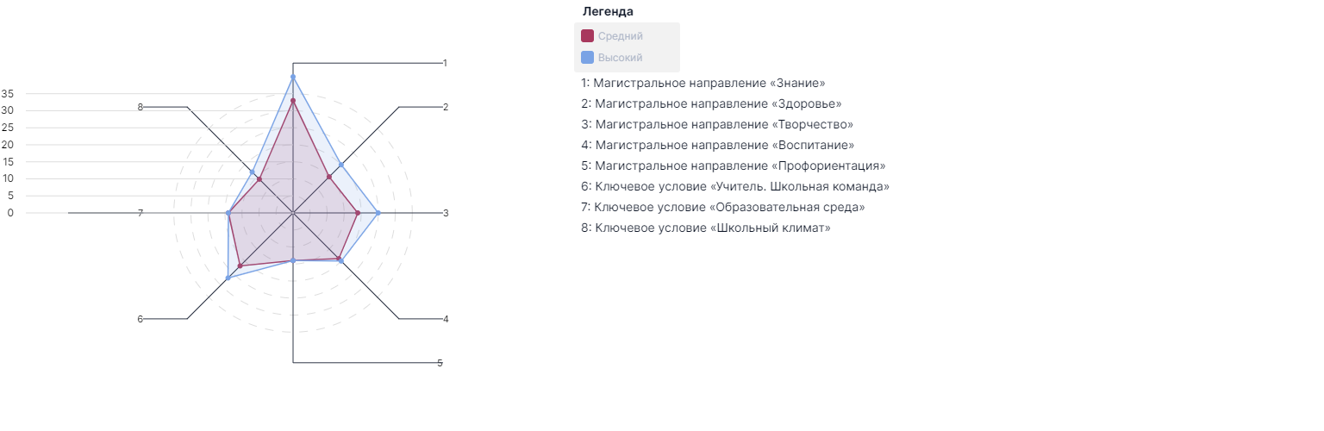The image size is (1324, 431).
Task: Click legend entry «Школьный климат» condition
Action: coord(706,228)
